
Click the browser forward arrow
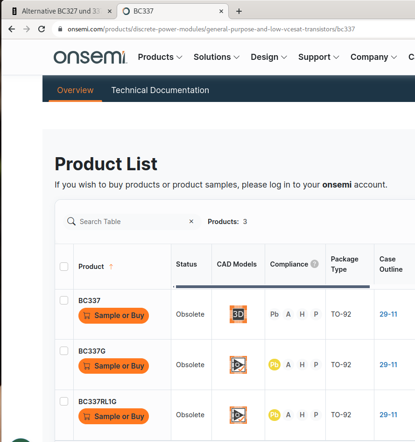click(27, 29)
